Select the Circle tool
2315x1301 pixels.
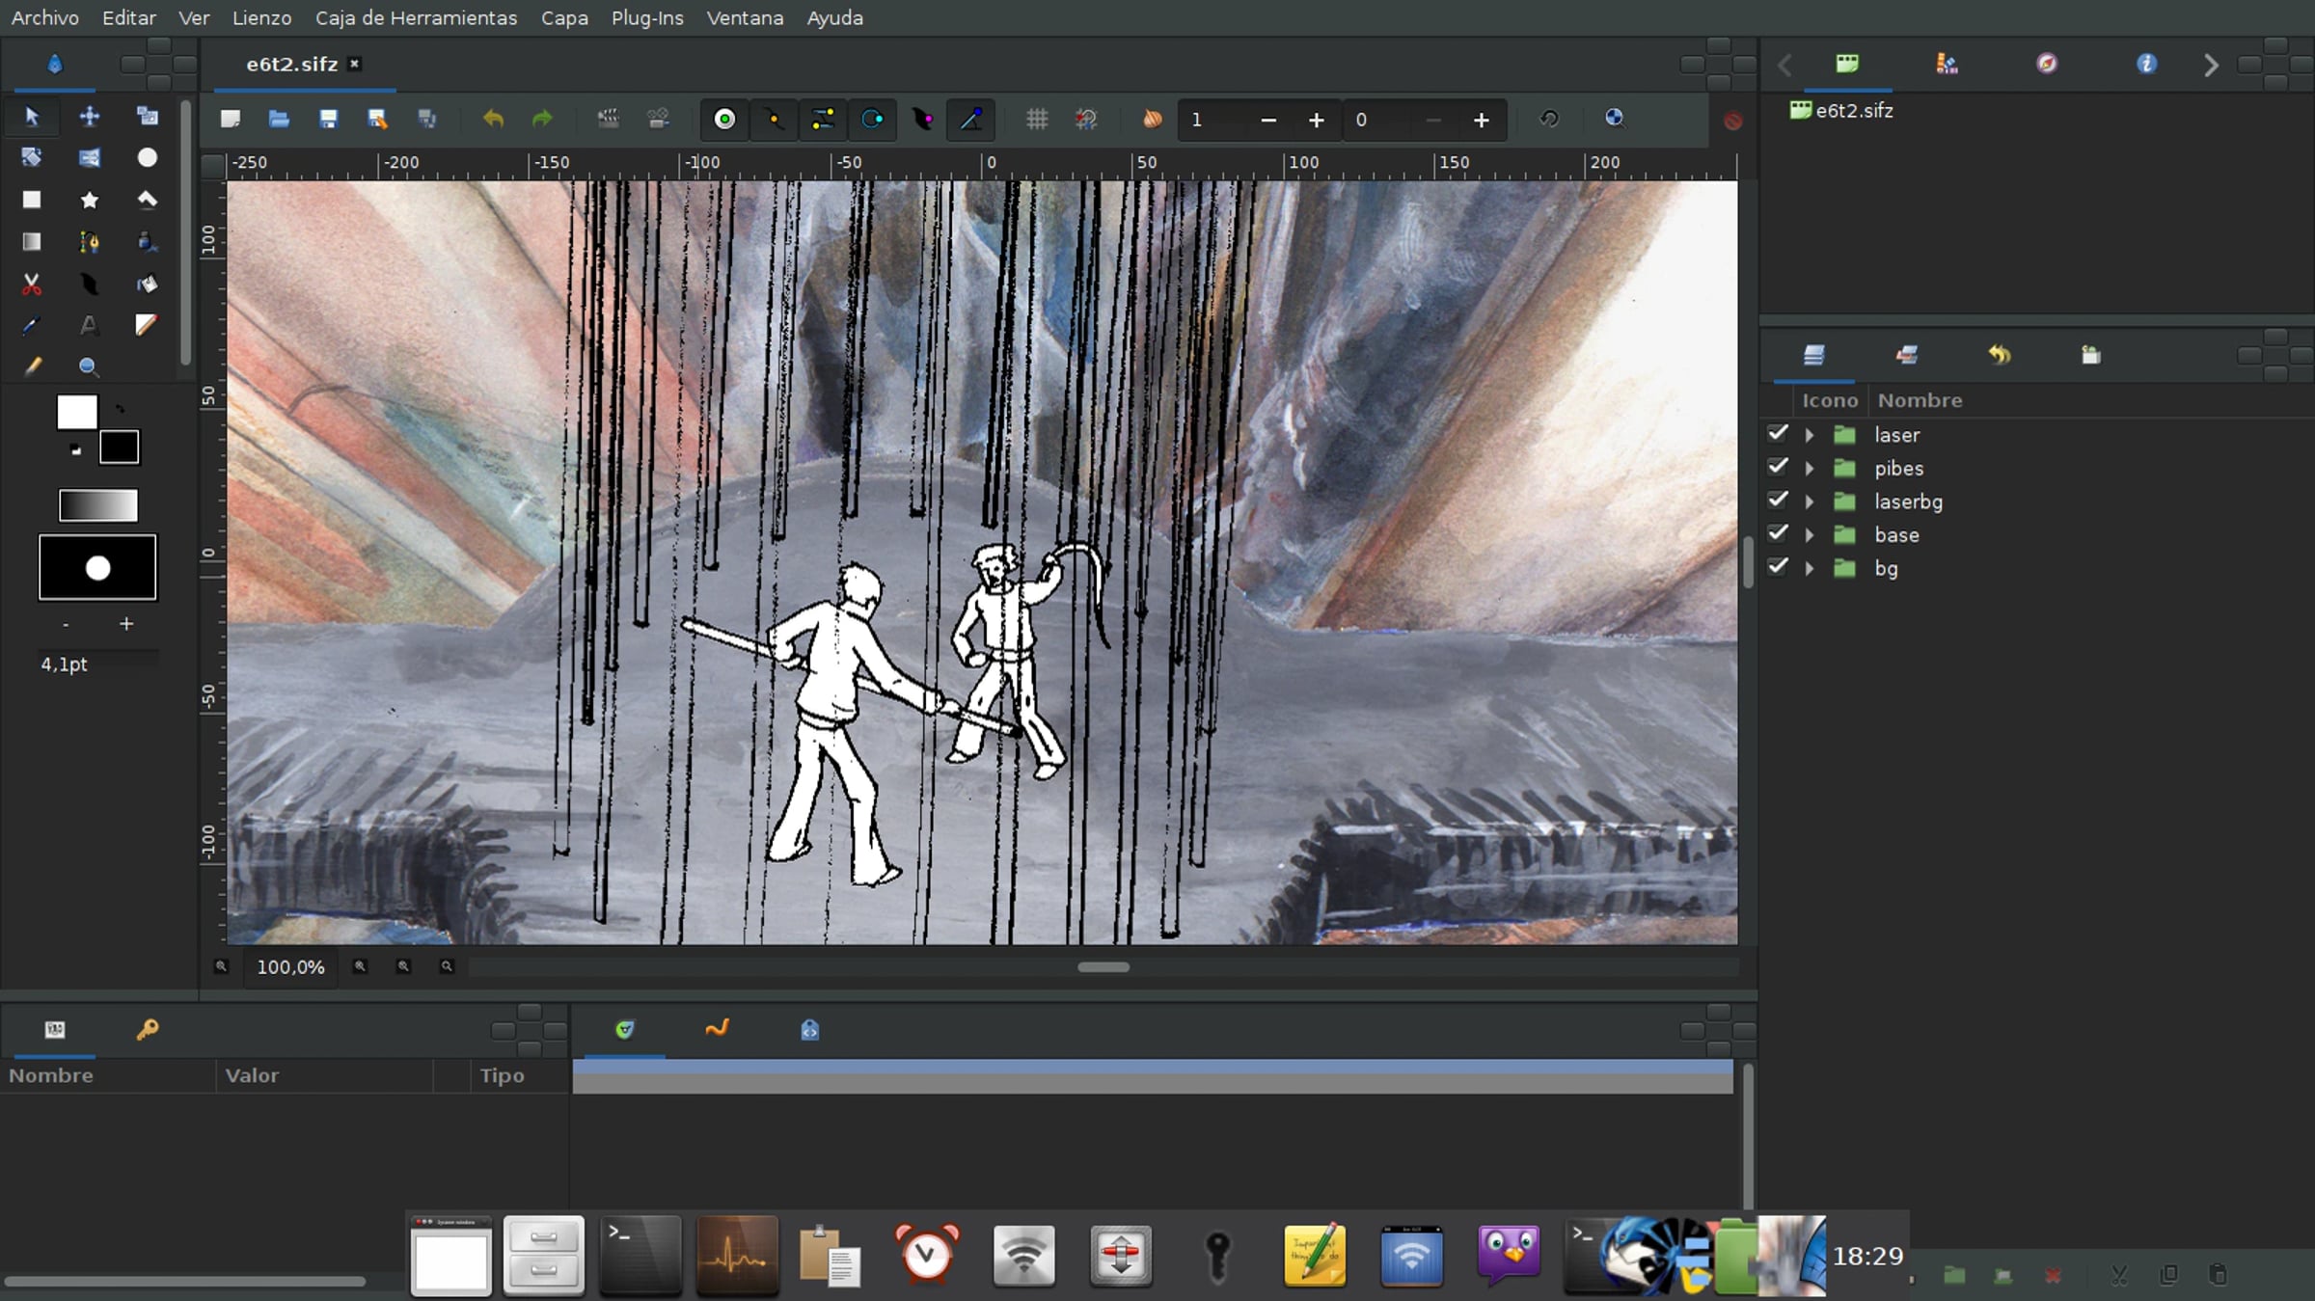click(147, 157)
